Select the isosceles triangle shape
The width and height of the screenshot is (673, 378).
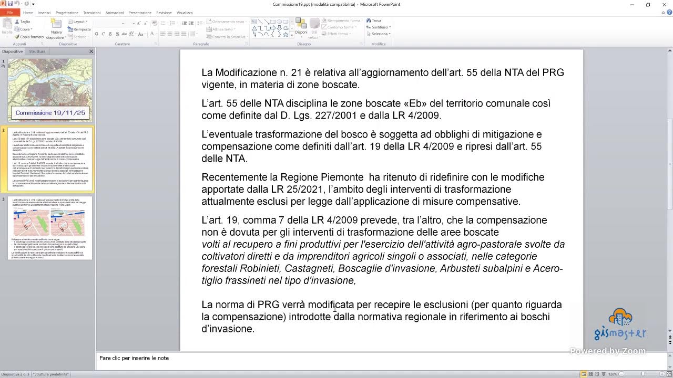pos(254,28)
